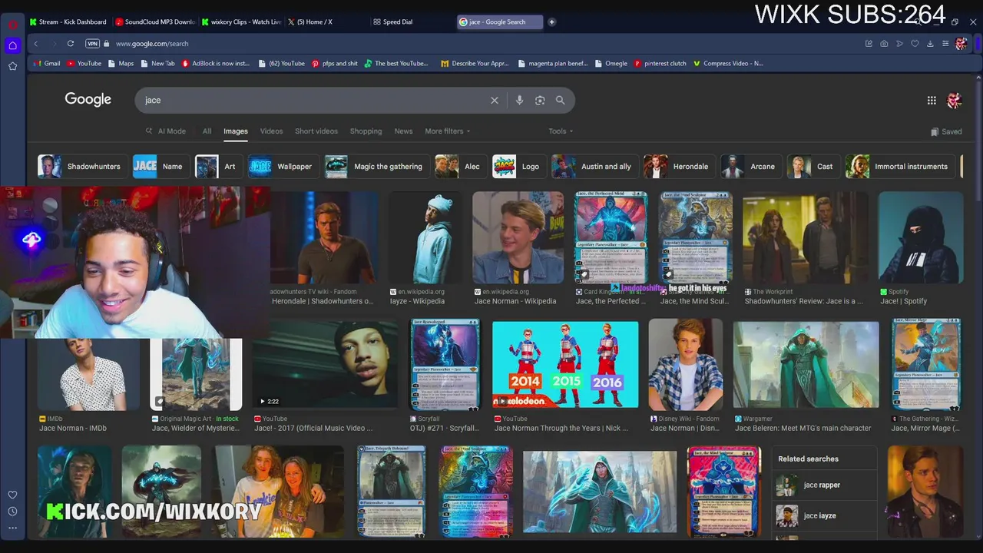Select related search jace iayze

(x=825, y=516)
